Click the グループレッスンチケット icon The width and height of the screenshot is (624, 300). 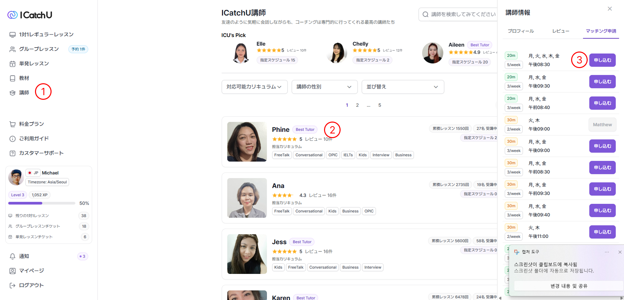point(10,226)
